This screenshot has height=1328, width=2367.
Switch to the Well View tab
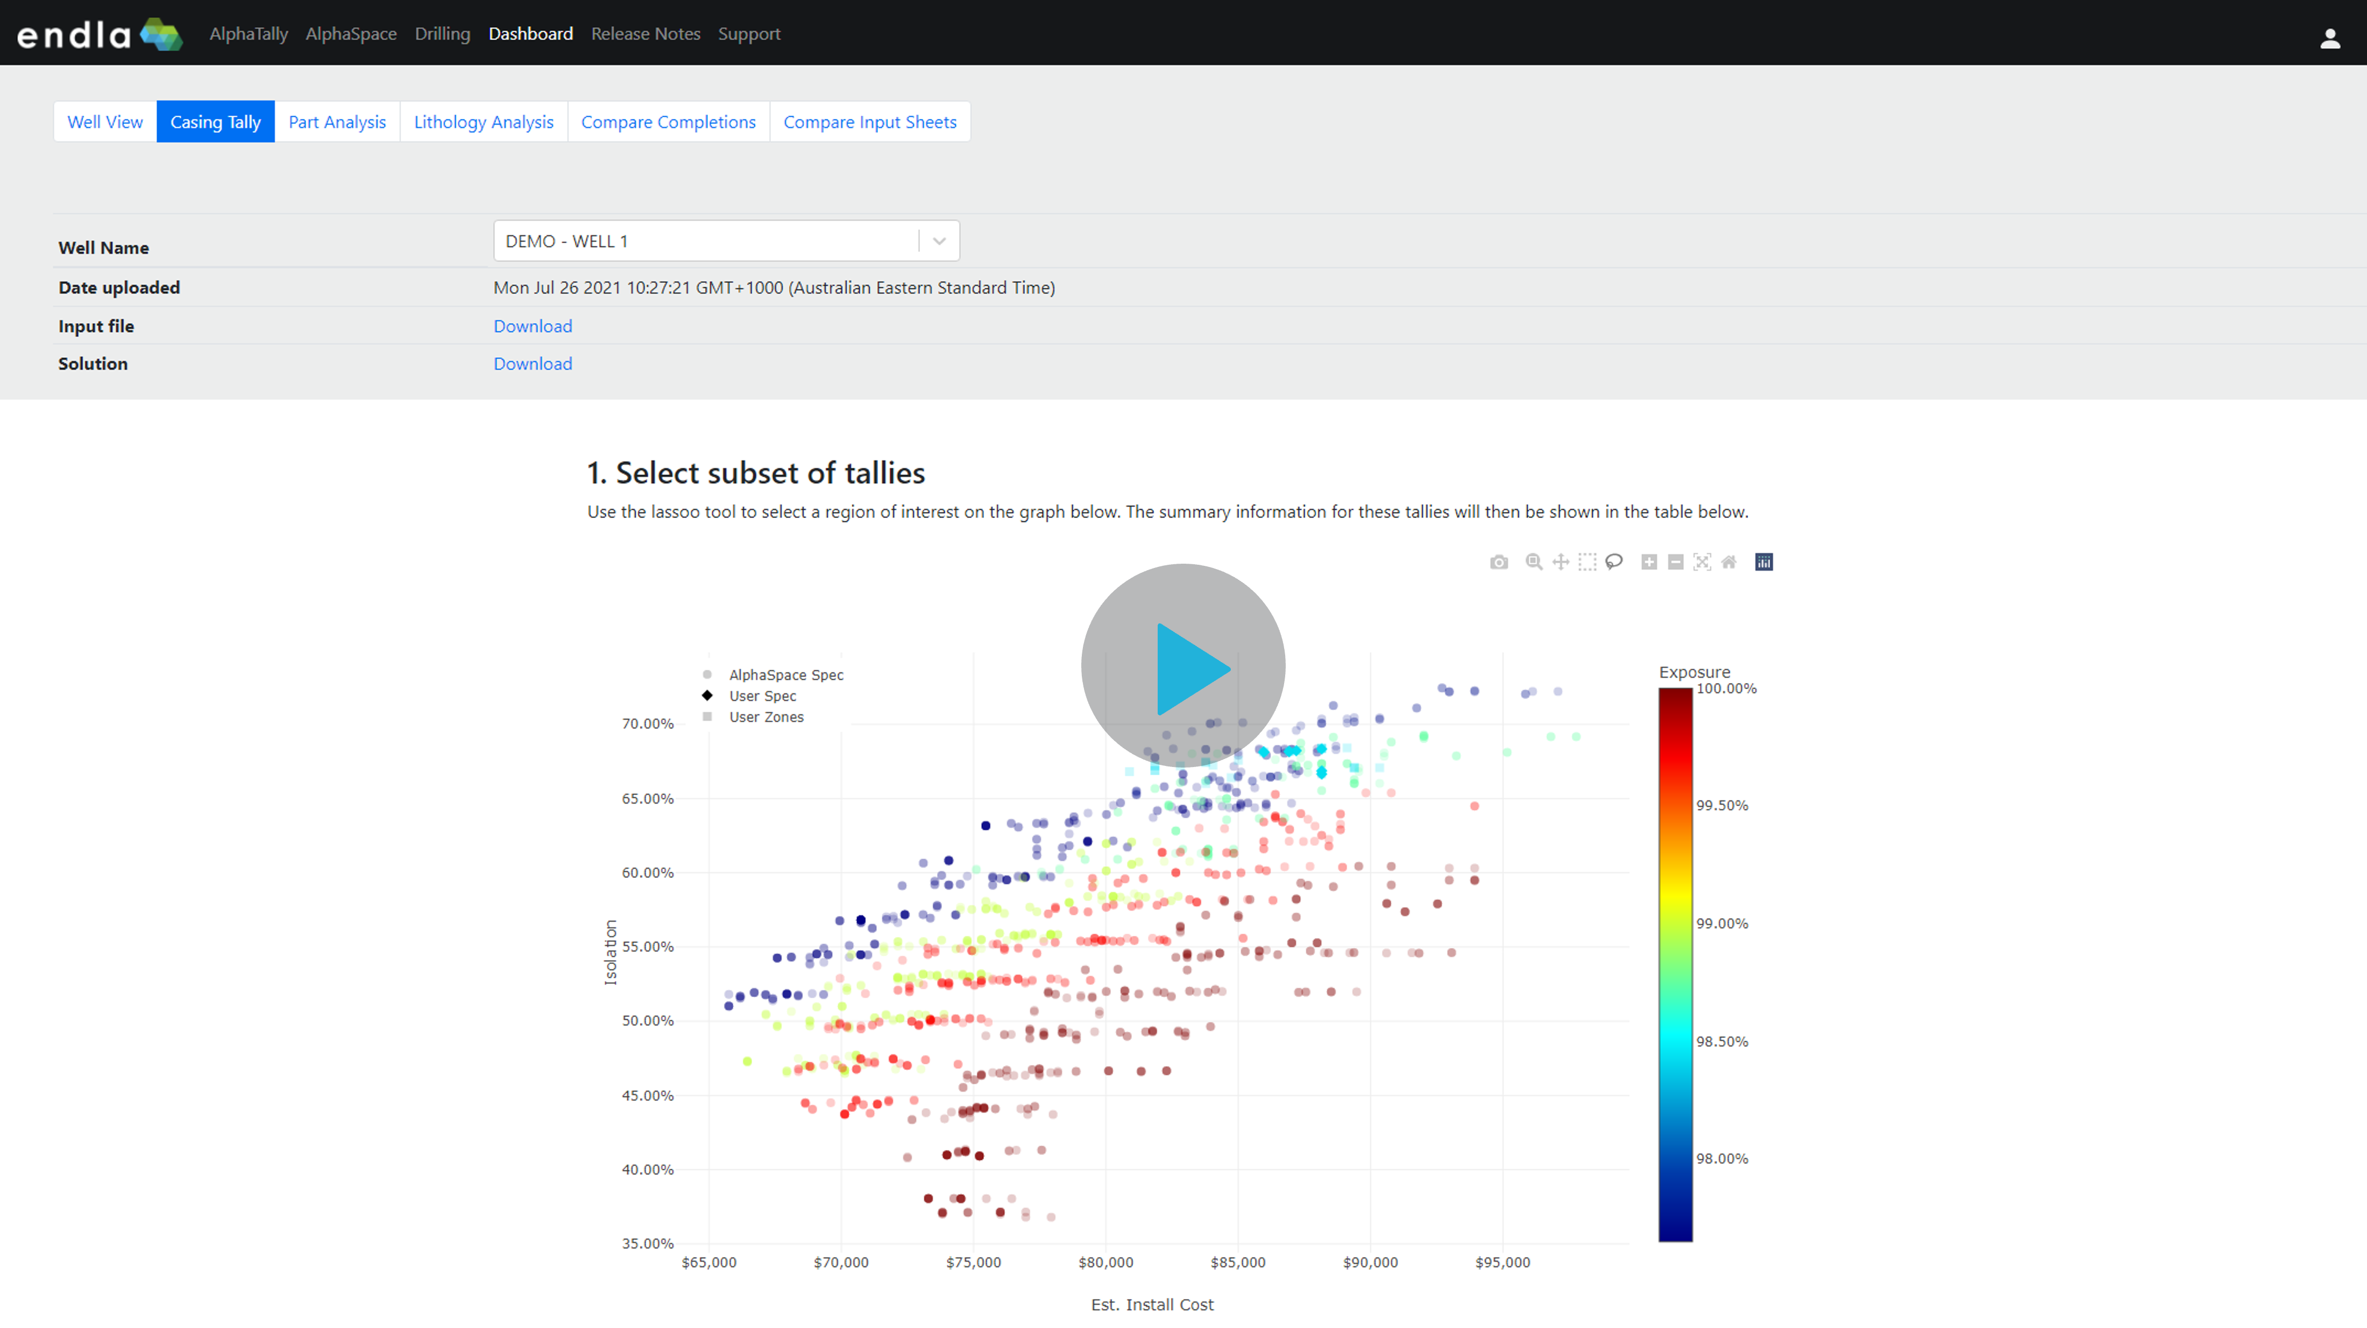coord(105,122)
